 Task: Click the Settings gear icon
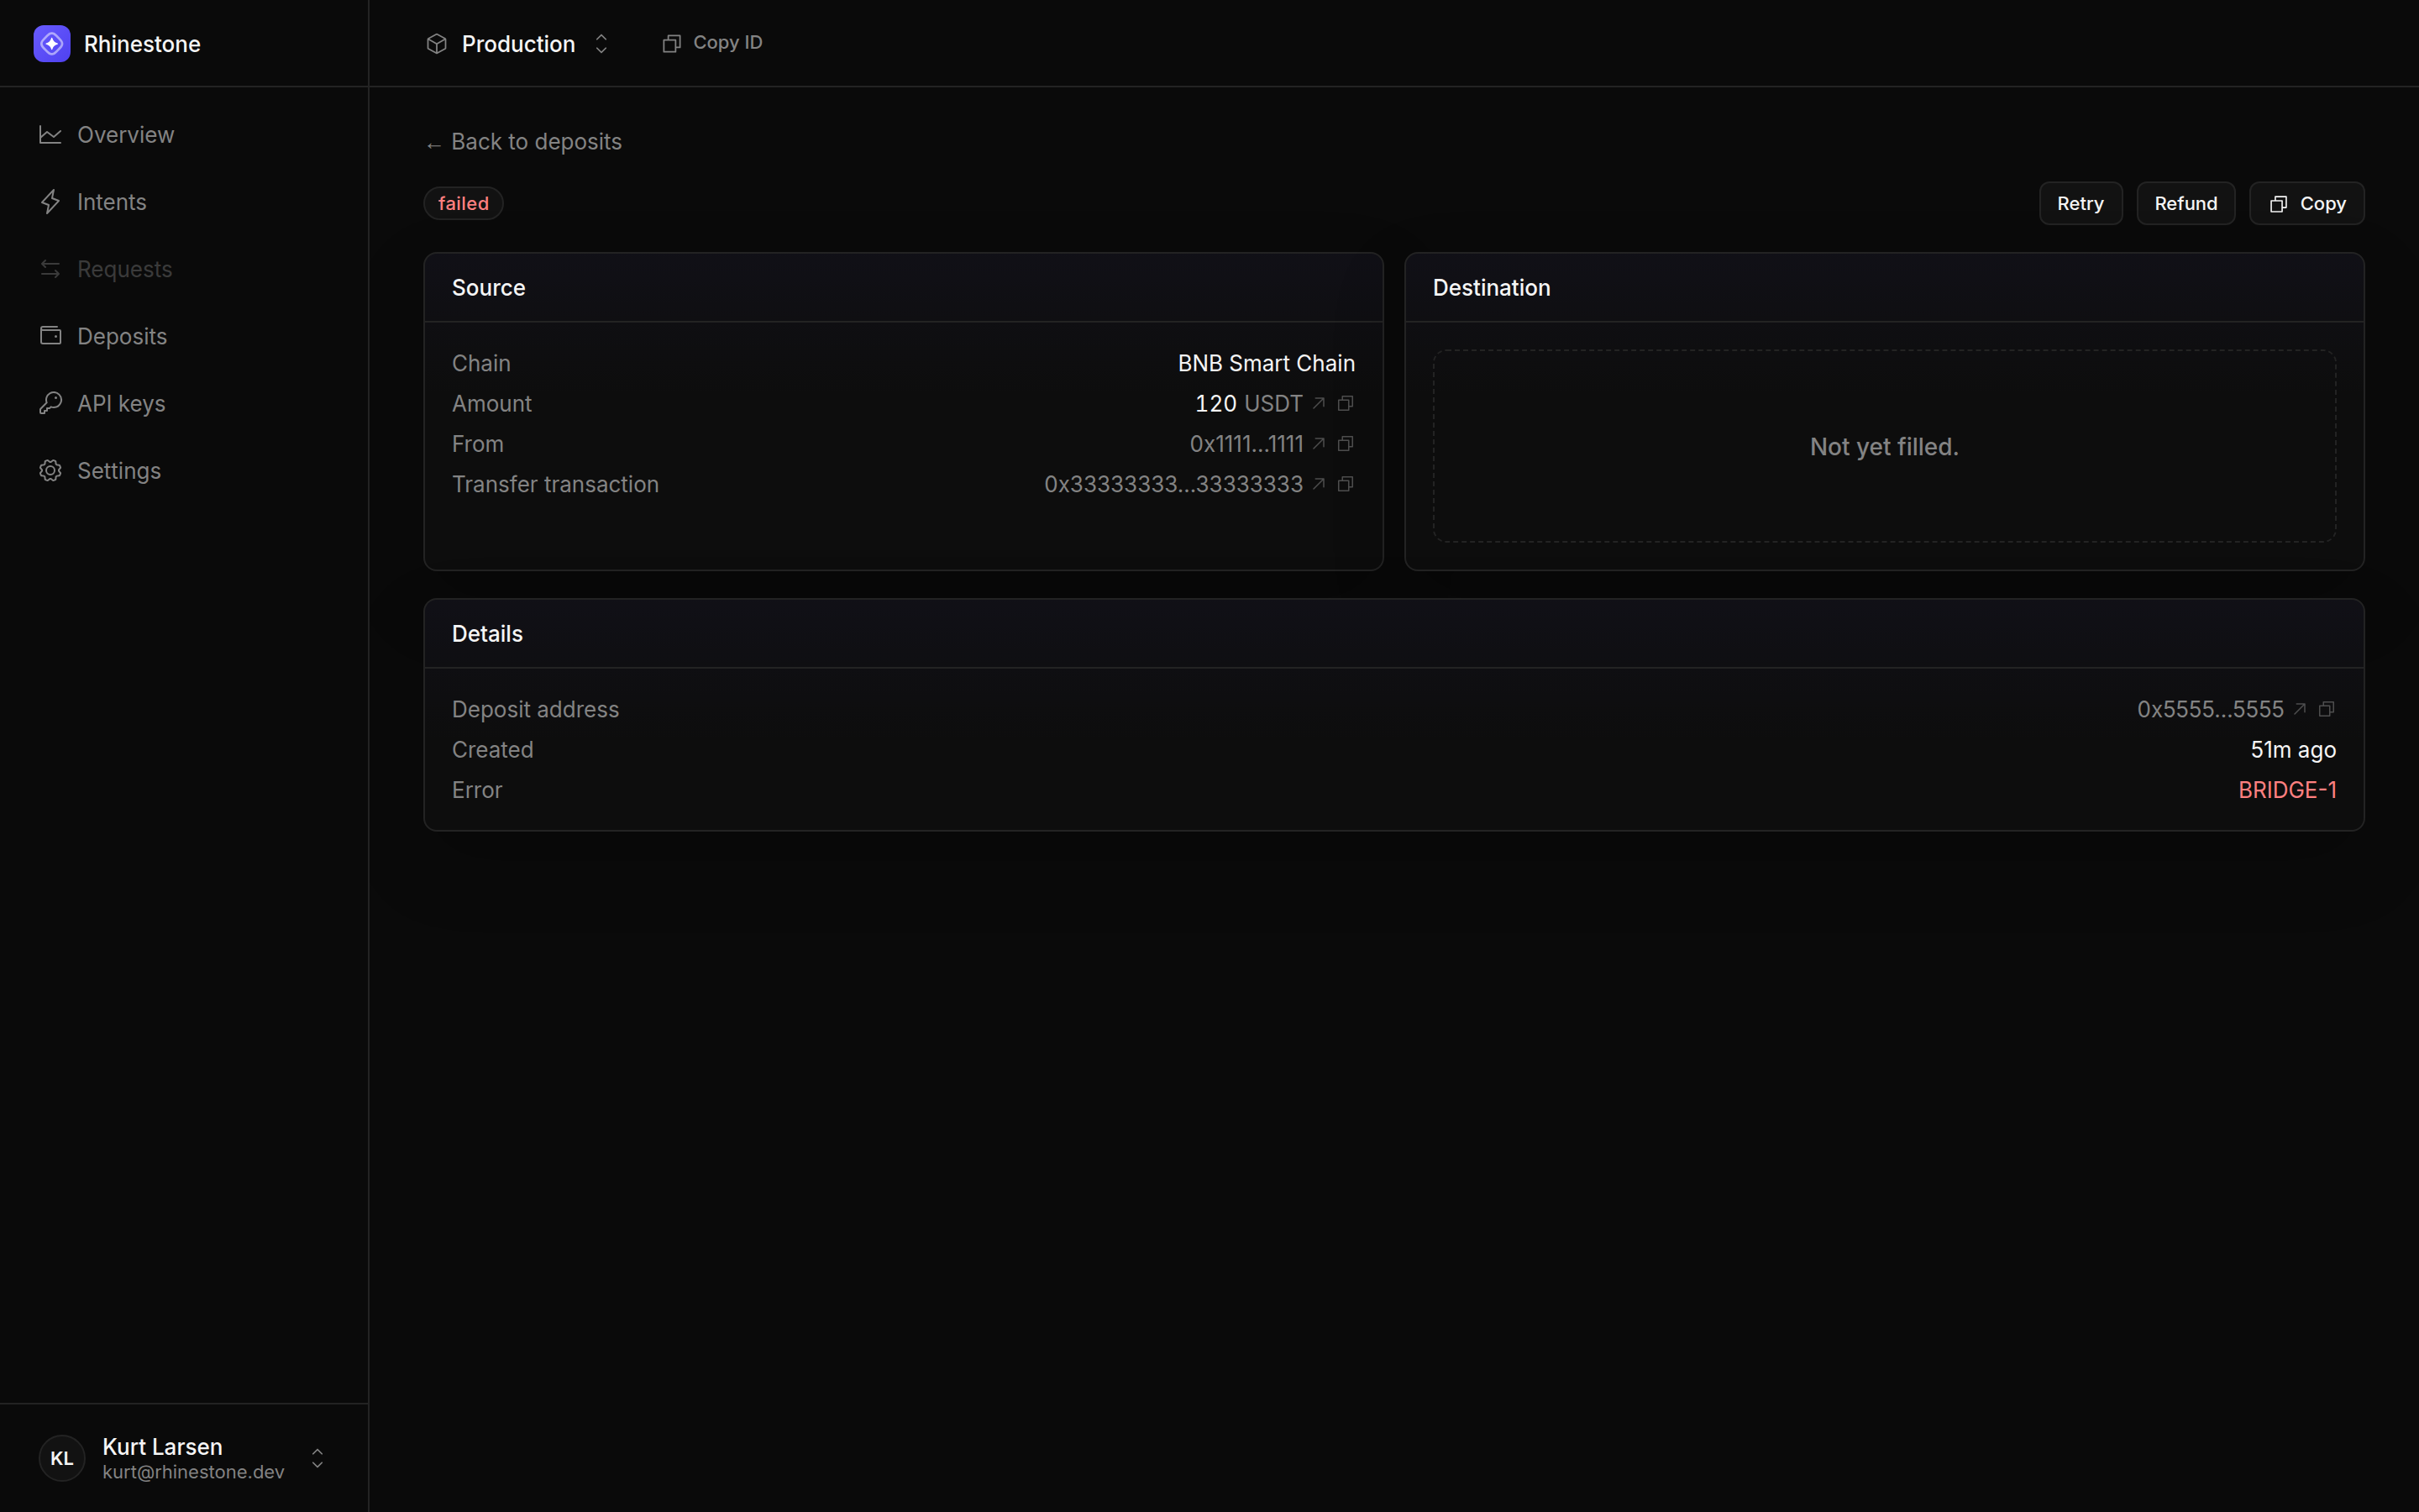coord(50,470)
